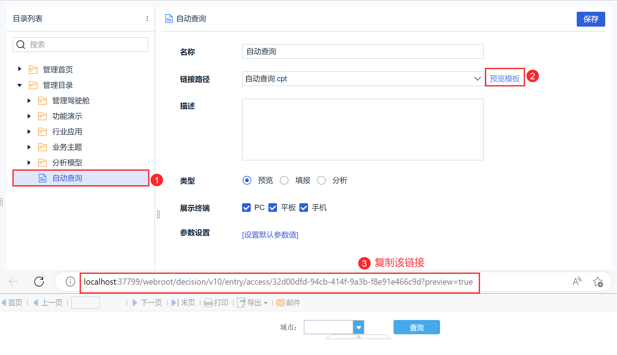
Task: Open the 导出 export menu
Action: coord(252,303)
